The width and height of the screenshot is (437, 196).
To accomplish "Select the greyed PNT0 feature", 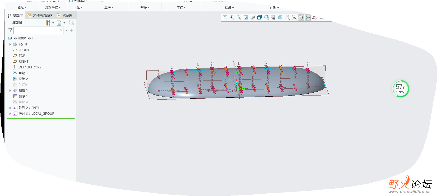I will pyautogui.click(x=20, y=85).
